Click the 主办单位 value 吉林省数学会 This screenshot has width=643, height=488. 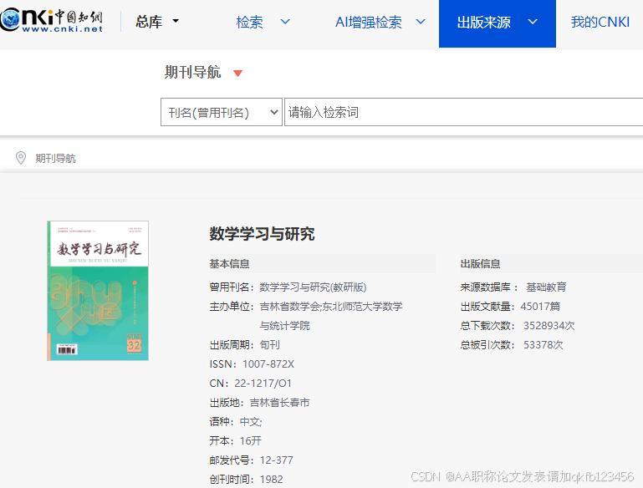290,306
